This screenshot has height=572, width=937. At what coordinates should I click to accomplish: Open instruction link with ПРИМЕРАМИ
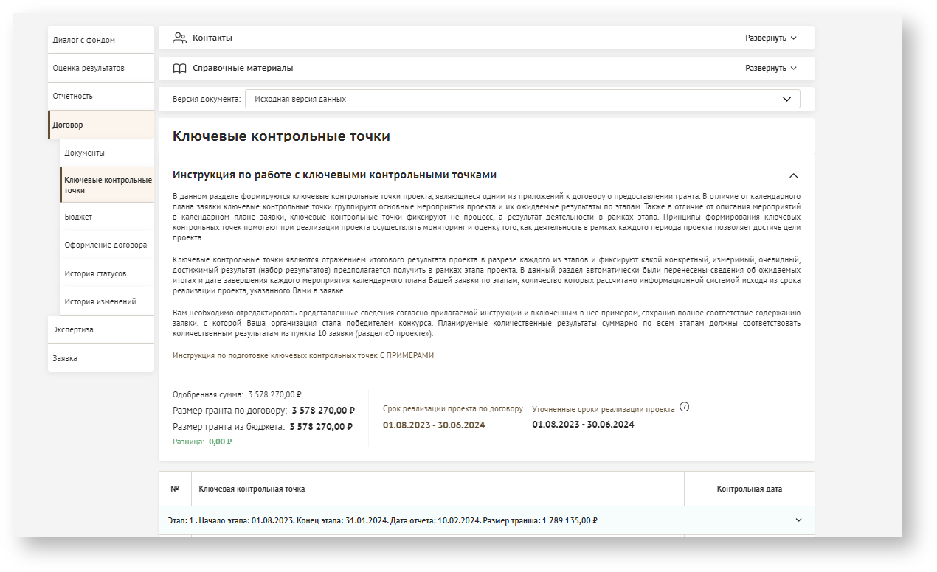[303, 355]
